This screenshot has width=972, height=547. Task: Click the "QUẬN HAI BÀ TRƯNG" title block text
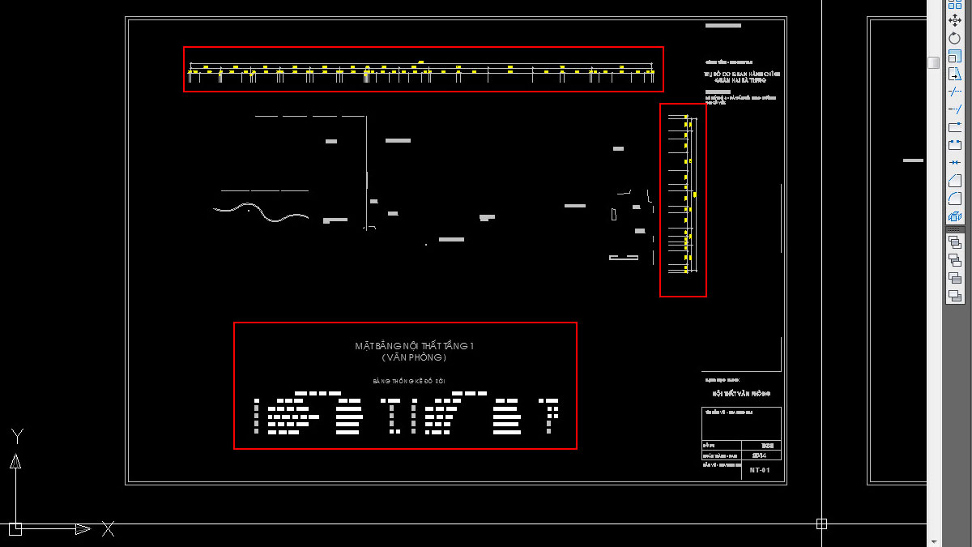pos(741,80)
